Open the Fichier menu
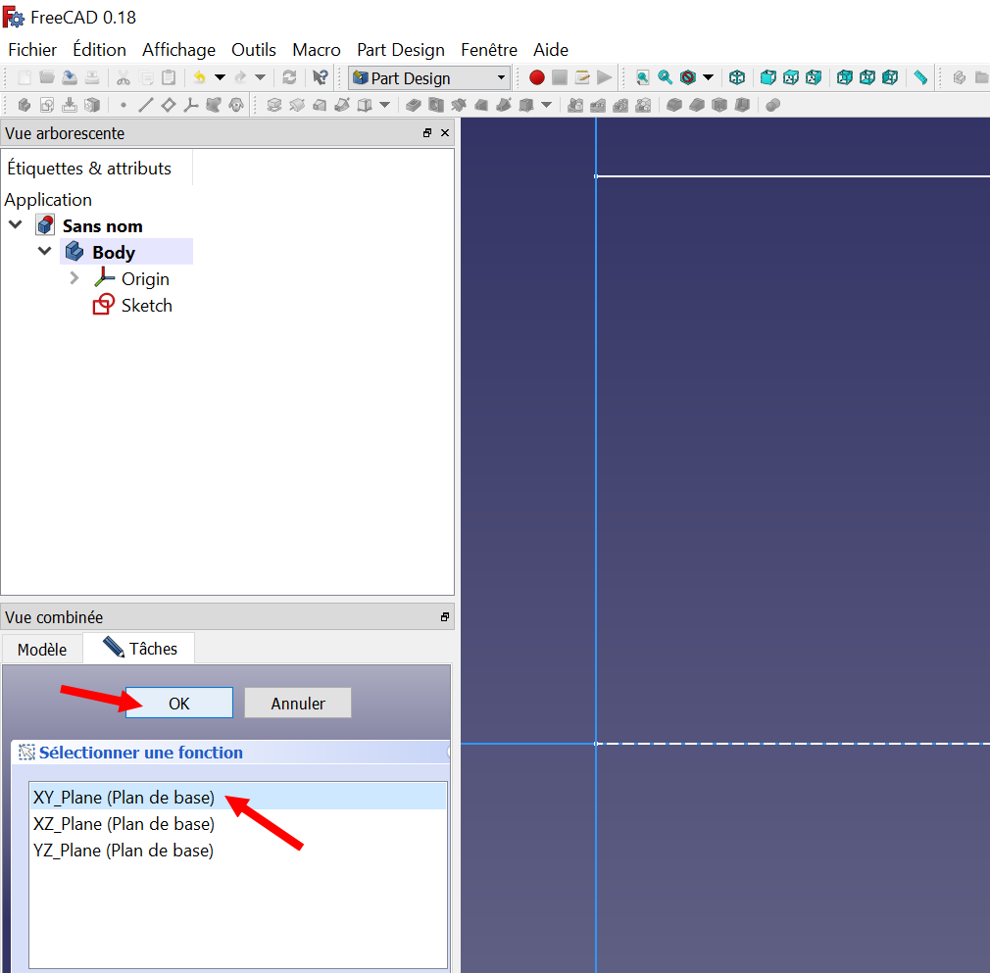The image size is (990, 973). 32,50
